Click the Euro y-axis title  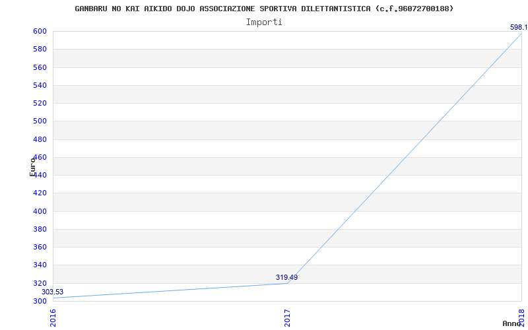click(32, 167)
